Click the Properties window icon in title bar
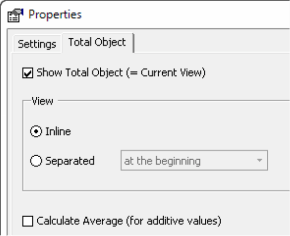Image resolution: width=290 pixels, height=236 pixels. pos(15,15)
